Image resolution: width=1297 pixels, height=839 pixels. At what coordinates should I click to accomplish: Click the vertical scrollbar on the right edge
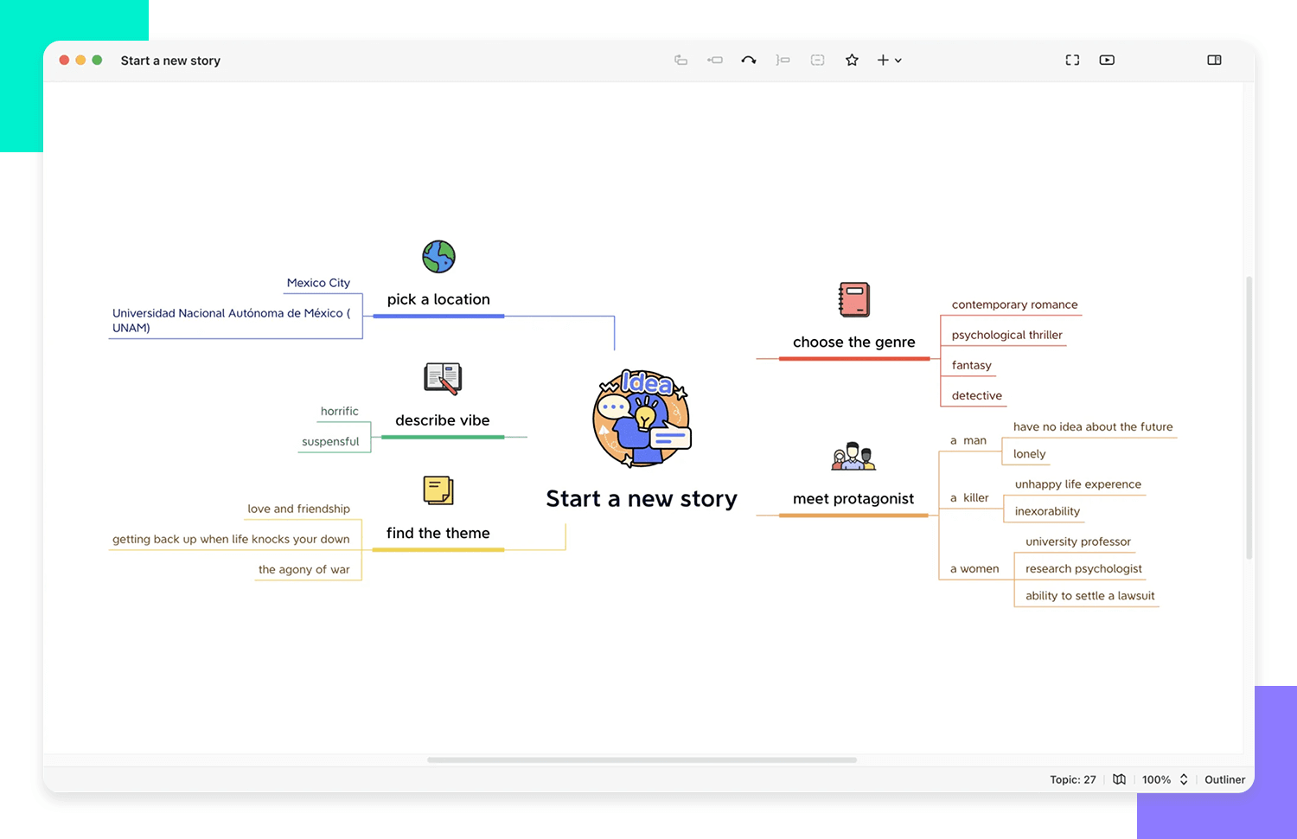1249,417
